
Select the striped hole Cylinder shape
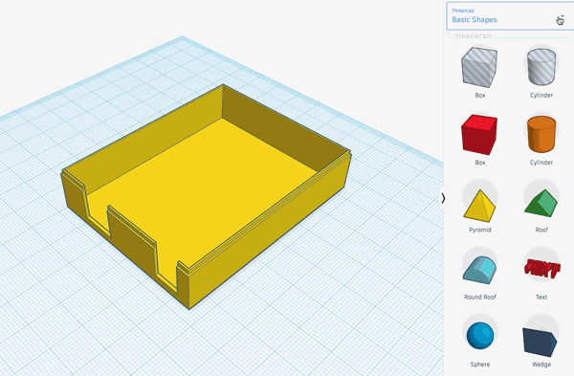click(541, 67)
